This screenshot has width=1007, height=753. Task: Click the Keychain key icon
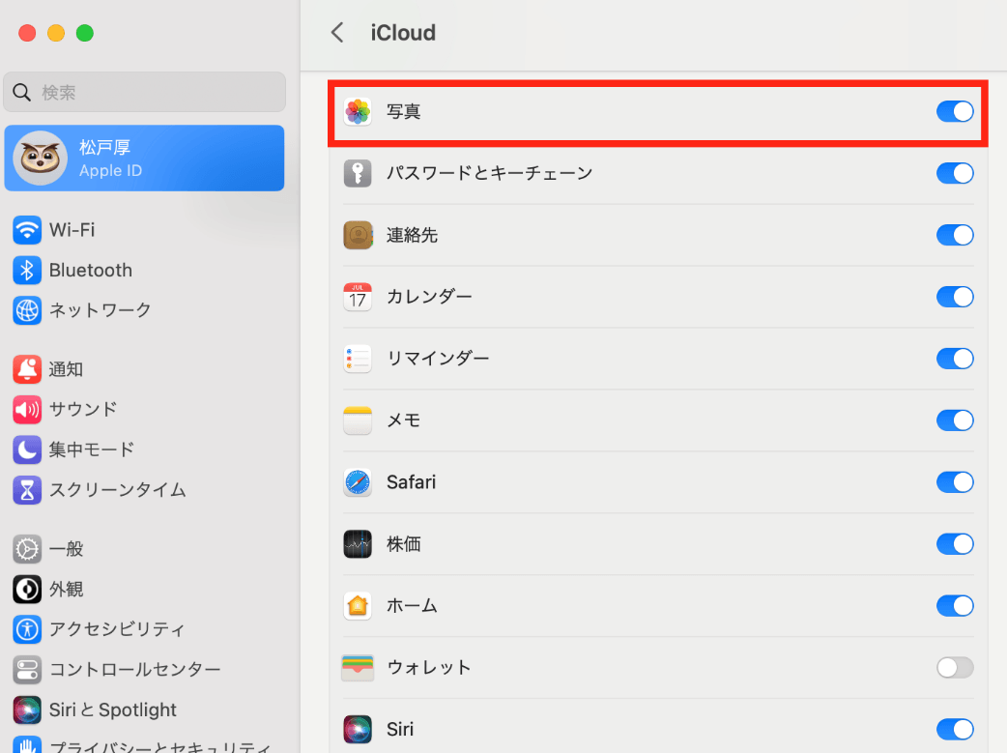pos(358,173)
